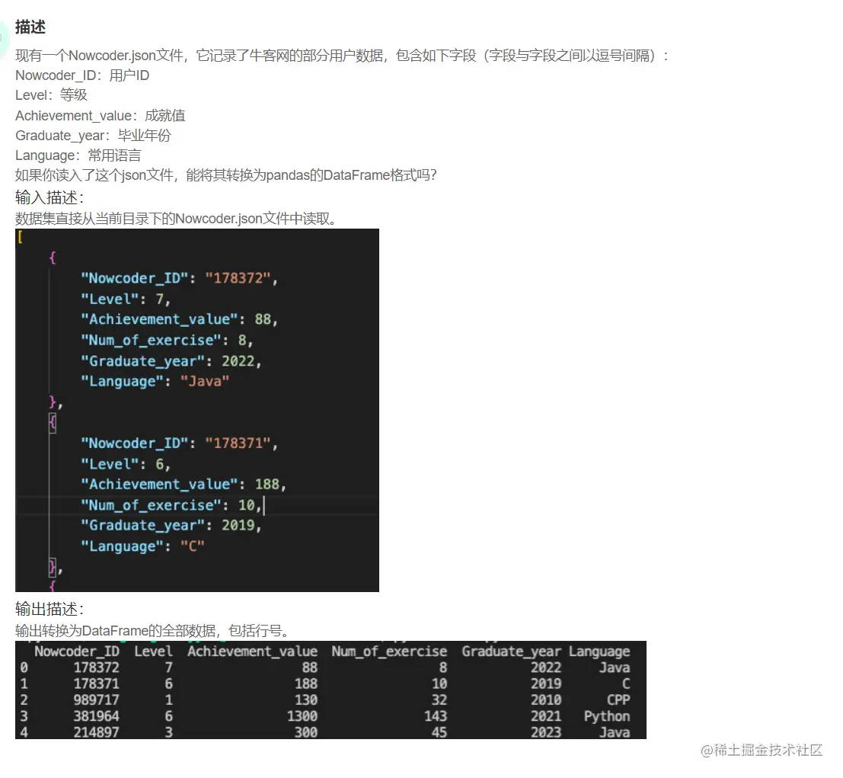Screen dimensions: 843x778
Task: Click the Language column header in output table
Action: pos(599,652)
